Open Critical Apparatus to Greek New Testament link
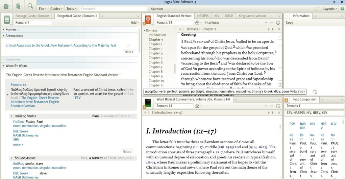This screenshot has width=346, height=180. tap(61, 45)
